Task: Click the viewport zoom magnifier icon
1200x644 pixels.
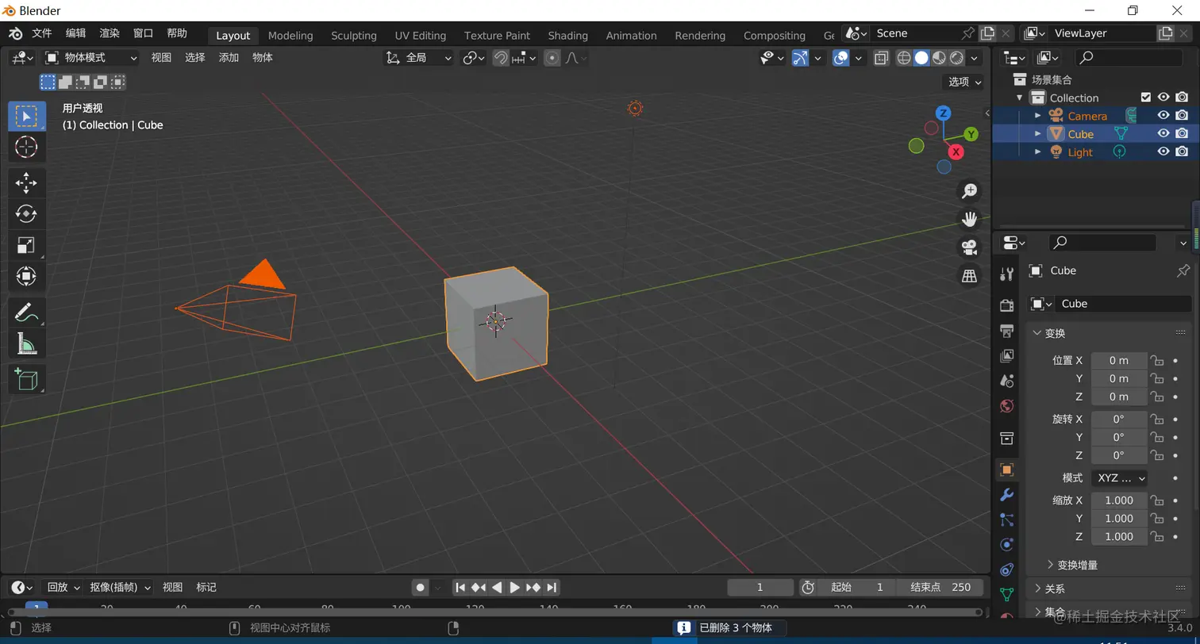Action: pos(969,191)
